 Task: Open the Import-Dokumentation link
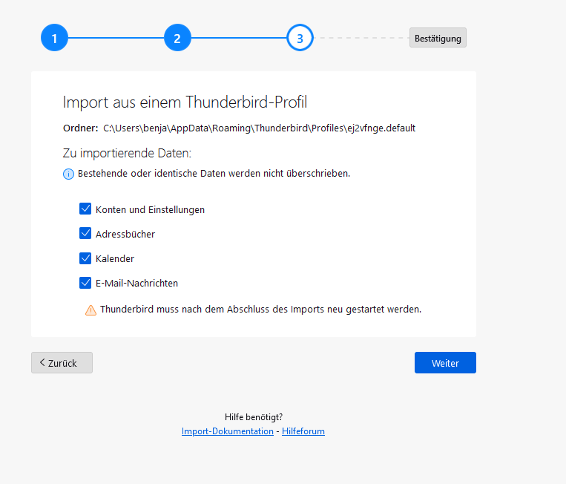click(228, 431)
